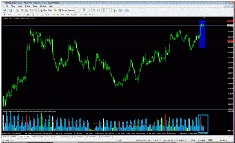The image size is (235, 143).
Task: Toggle the M15 timeframe button
Action: (x=63, y=15)
